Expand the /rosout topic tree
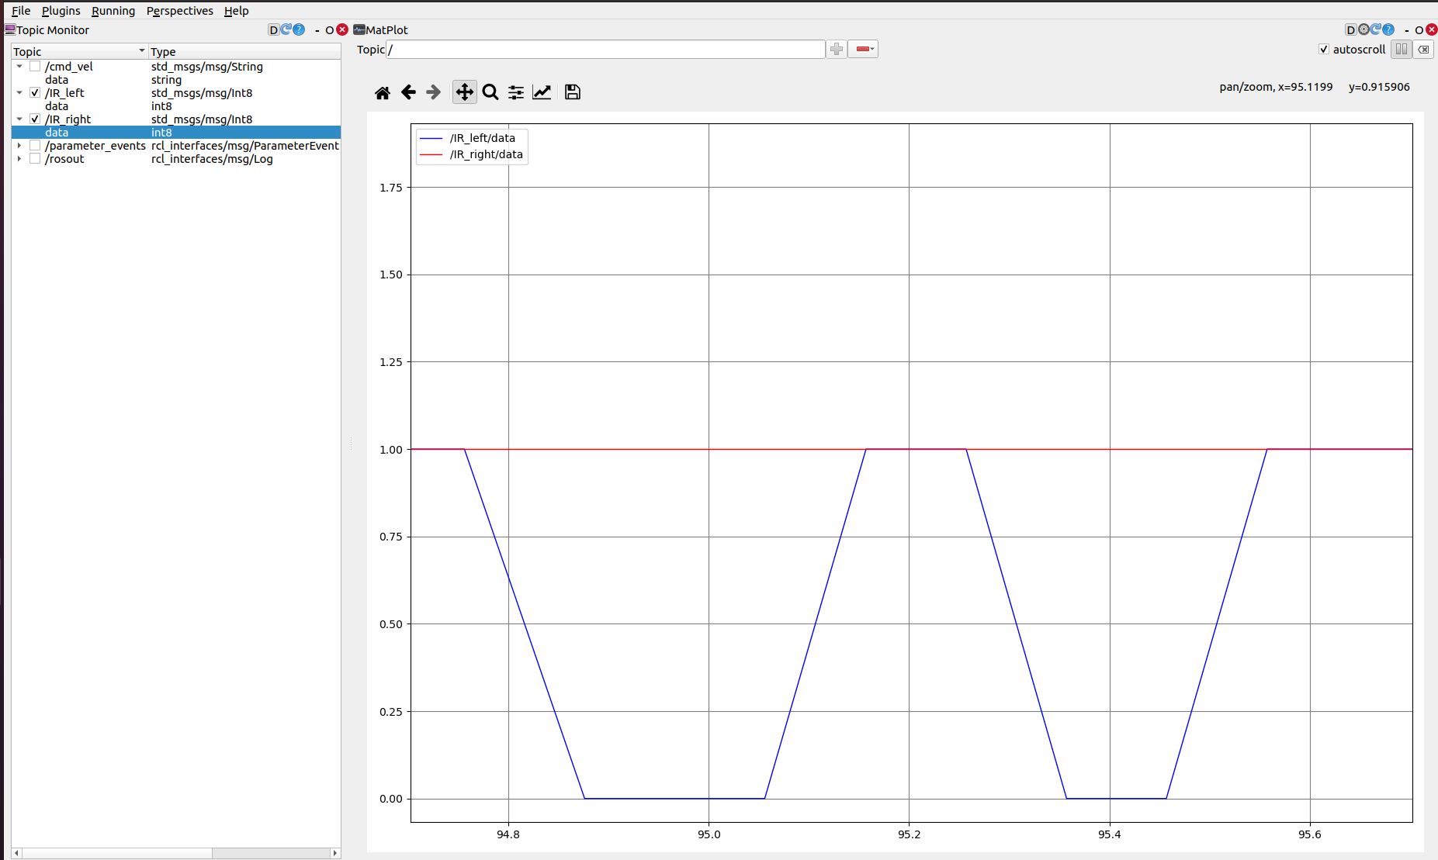 coord(19,159)
